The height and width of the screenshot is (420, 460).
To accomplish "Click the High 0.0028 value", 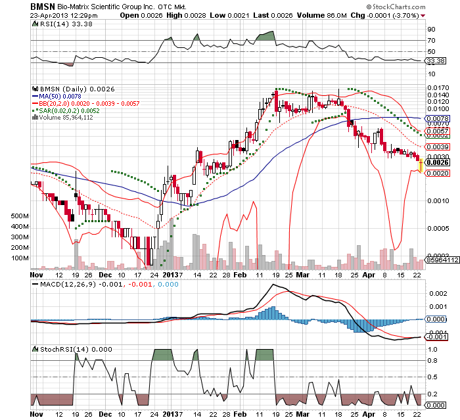I will pyautogui.click(x=186, y=16).
